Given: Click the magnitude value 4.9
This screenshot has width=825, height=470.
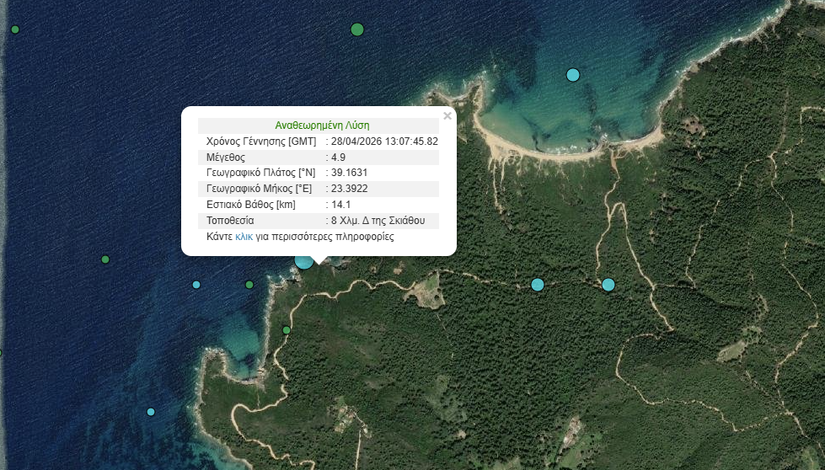Looking at the screenshot, I should [339, 157].
